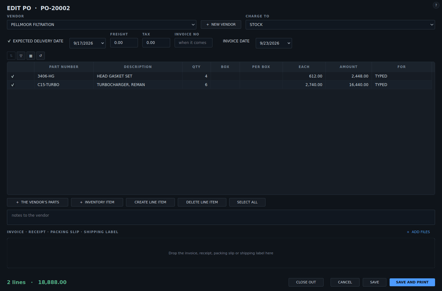Click the Part Number column header
The height and width of the screenshot is (291, 442).
[64, 67]
